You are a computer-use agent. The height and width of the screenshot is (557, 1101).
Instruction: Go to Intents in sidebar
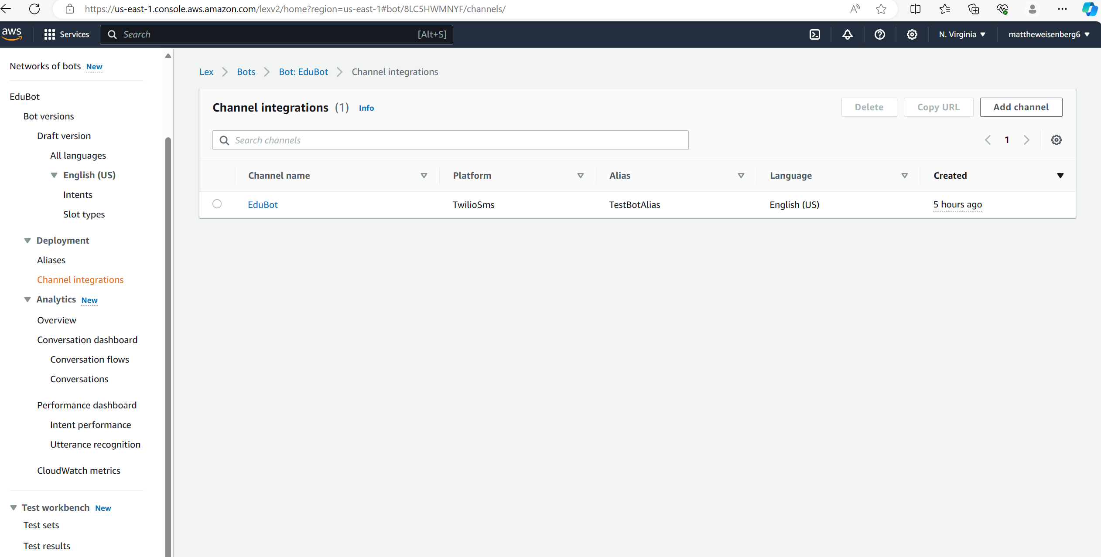click(x=78, y=195)
